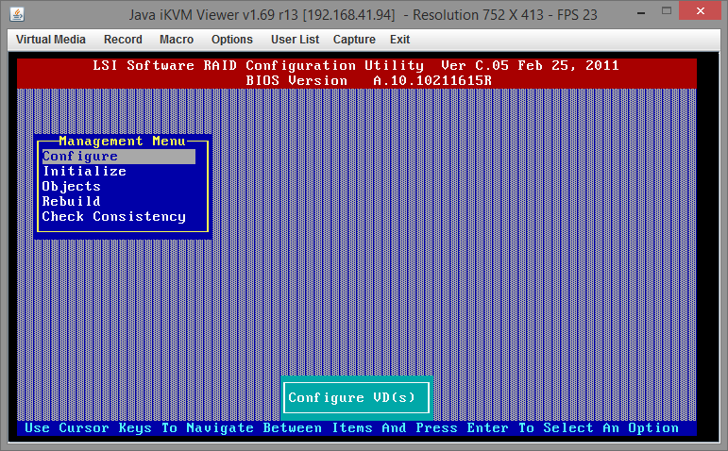Close the iKVM Viewer window
This screenshot has width=728, height=451.
(x=700, y=11)
